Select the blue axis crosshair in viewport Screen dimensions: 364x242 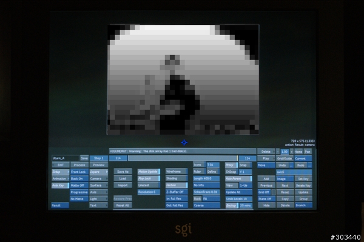pos(184,143)
